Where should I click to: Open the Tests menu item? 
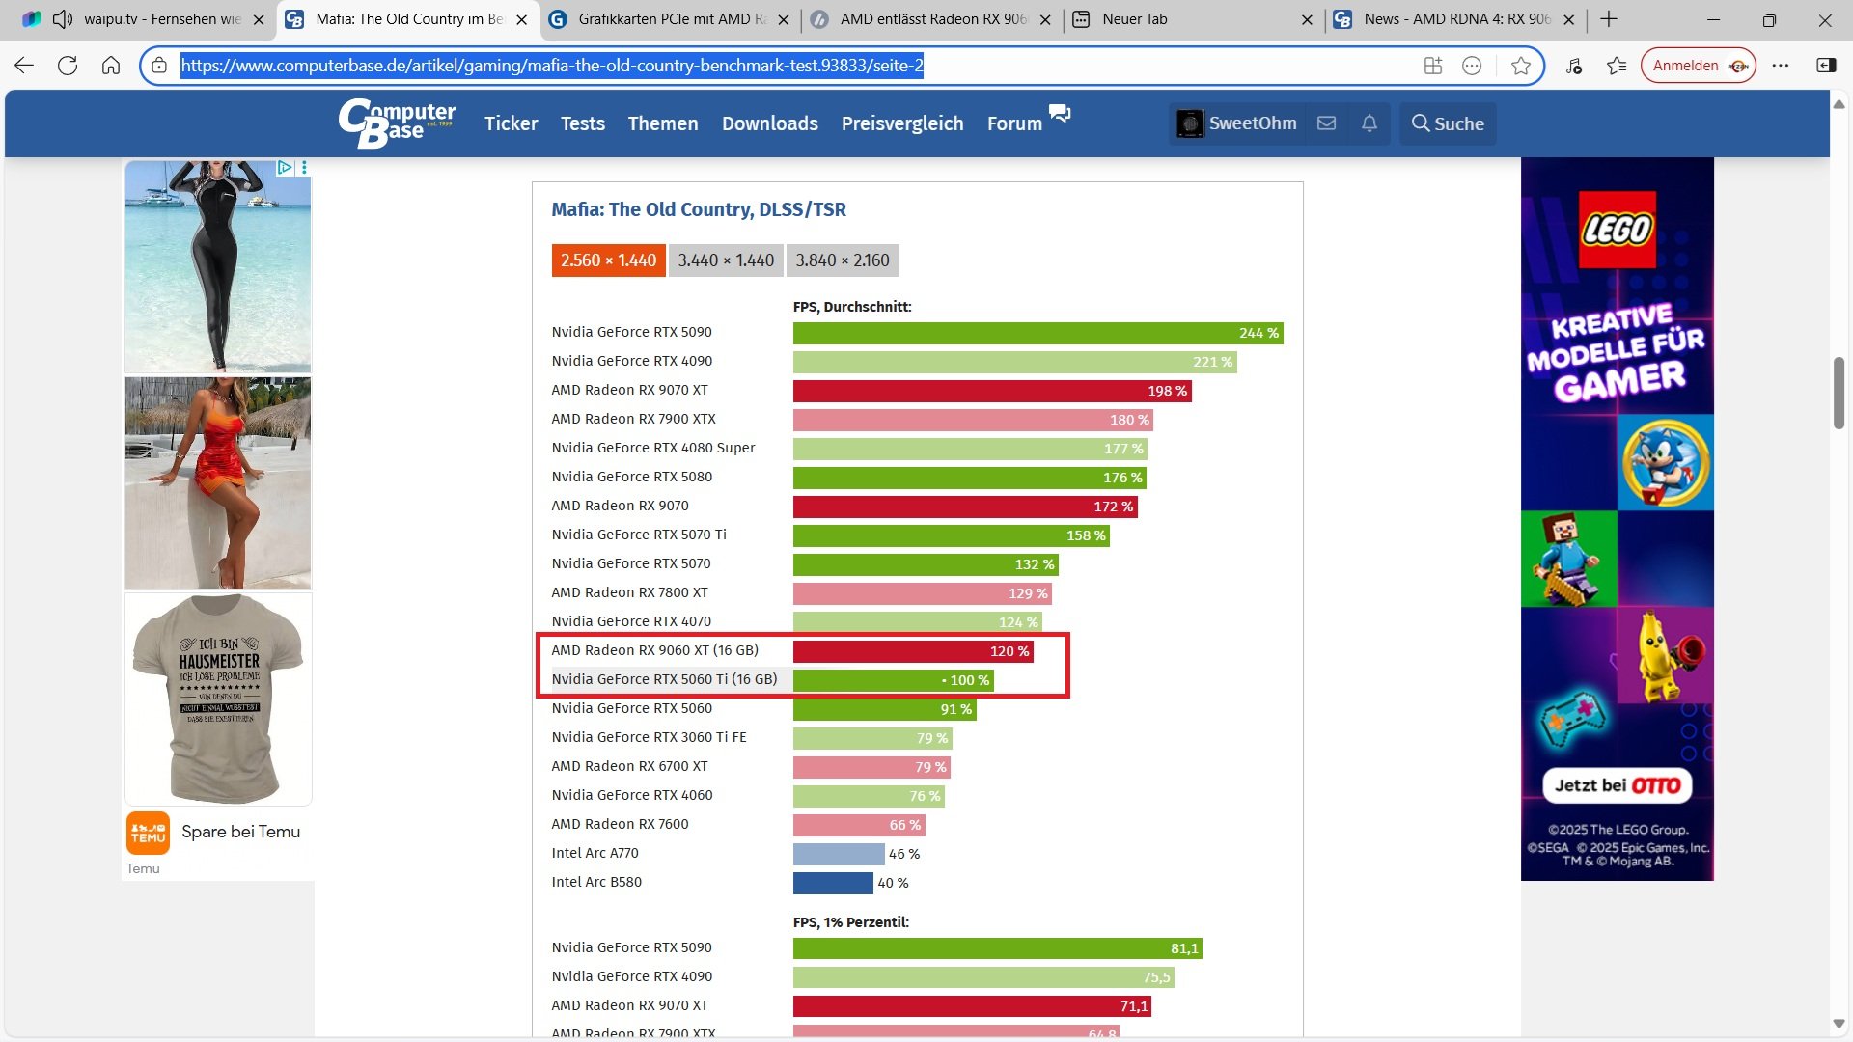pos(583,123)
